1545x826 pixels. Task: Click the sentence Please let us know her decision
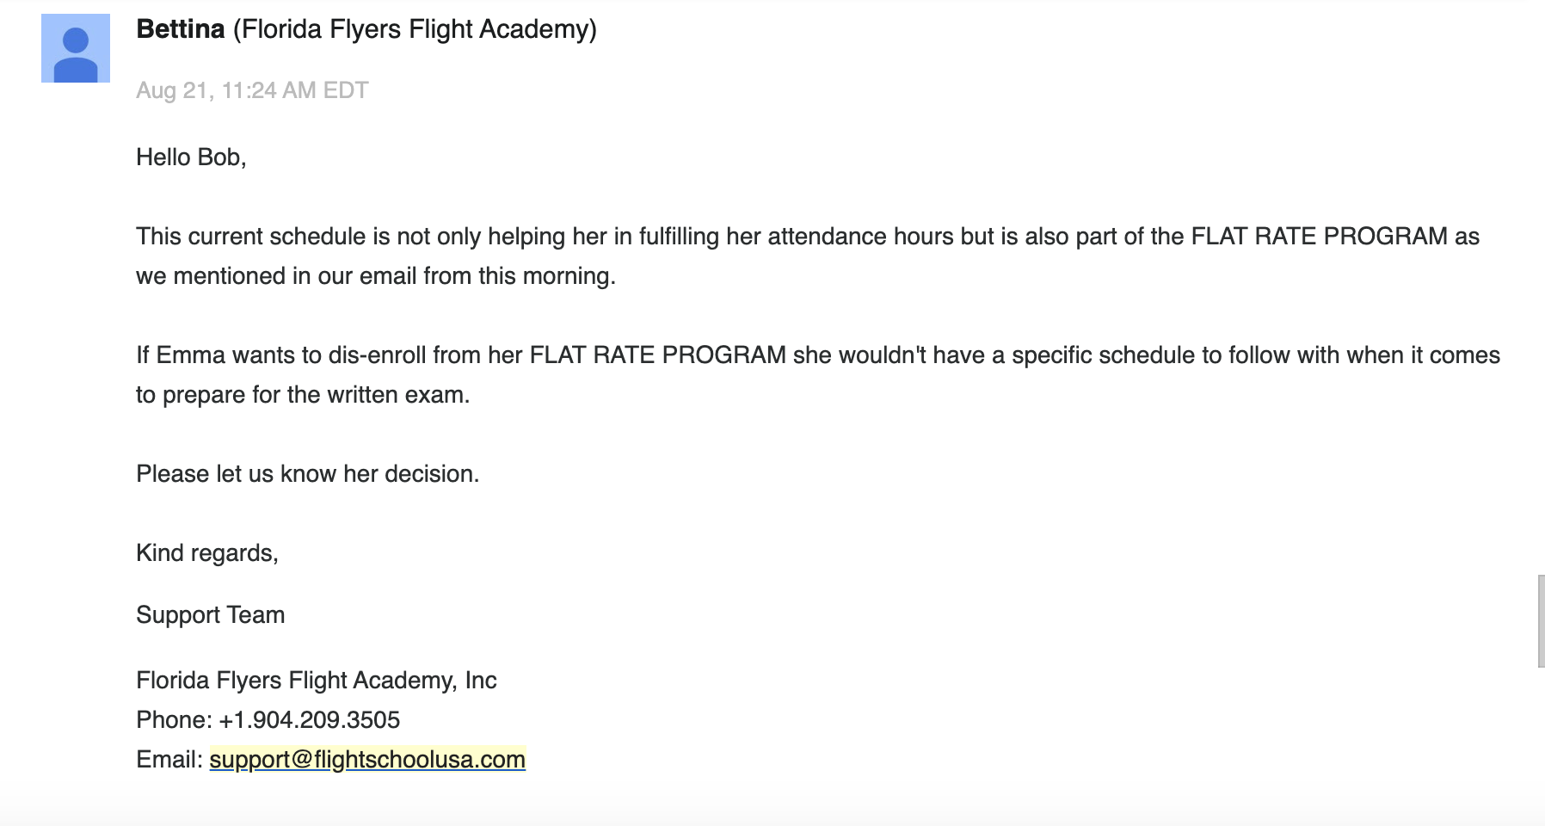(308, 473)
